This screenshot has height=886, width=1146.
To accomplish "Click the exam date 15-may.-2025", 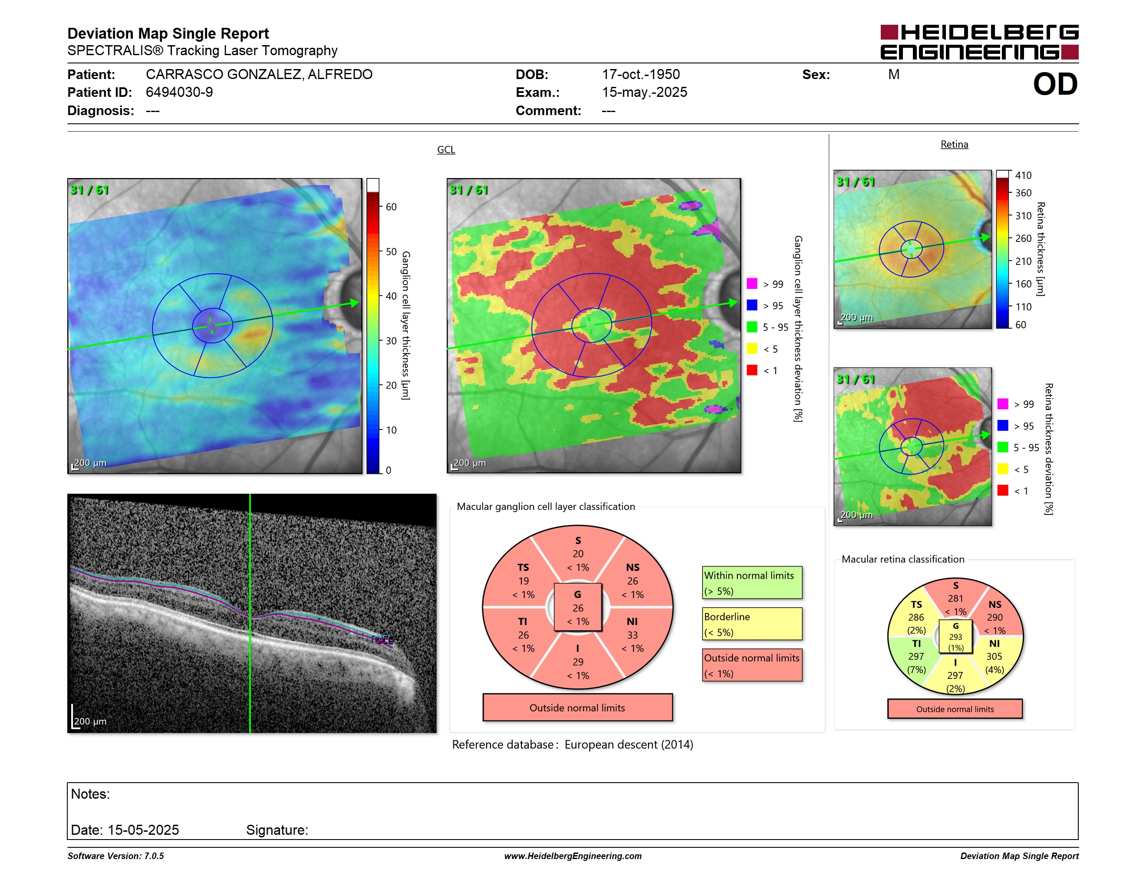I will pos(644,93).
